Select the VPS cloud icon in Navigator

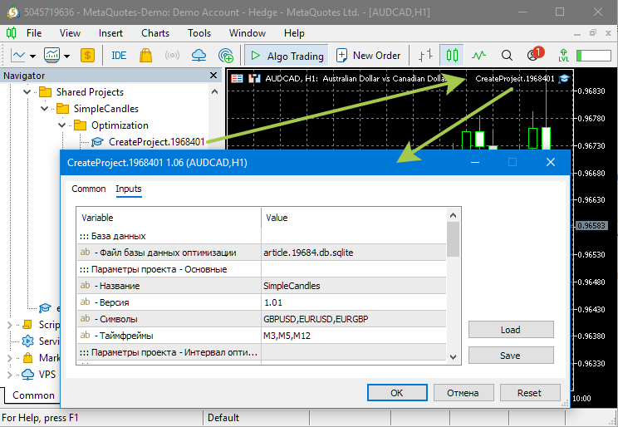point(27,374)
